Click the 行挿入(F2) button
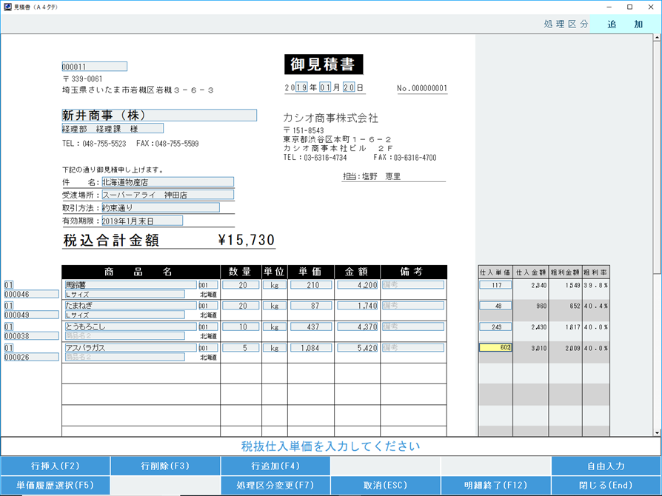Viewport: 662px width, 496px height. click(56, 466)
